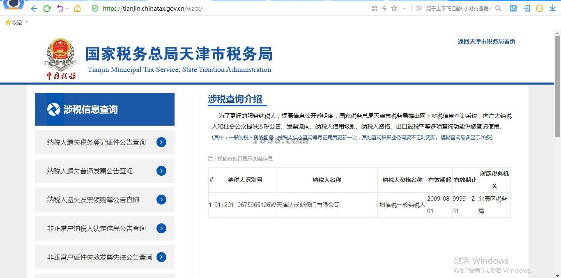Click the login arrow extension icon
The height and width of the screenshot is (278, 561).
point(527,8)
